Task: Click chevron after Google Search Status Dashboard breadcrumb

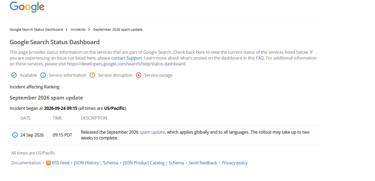Action: click(x=67, y=30)
